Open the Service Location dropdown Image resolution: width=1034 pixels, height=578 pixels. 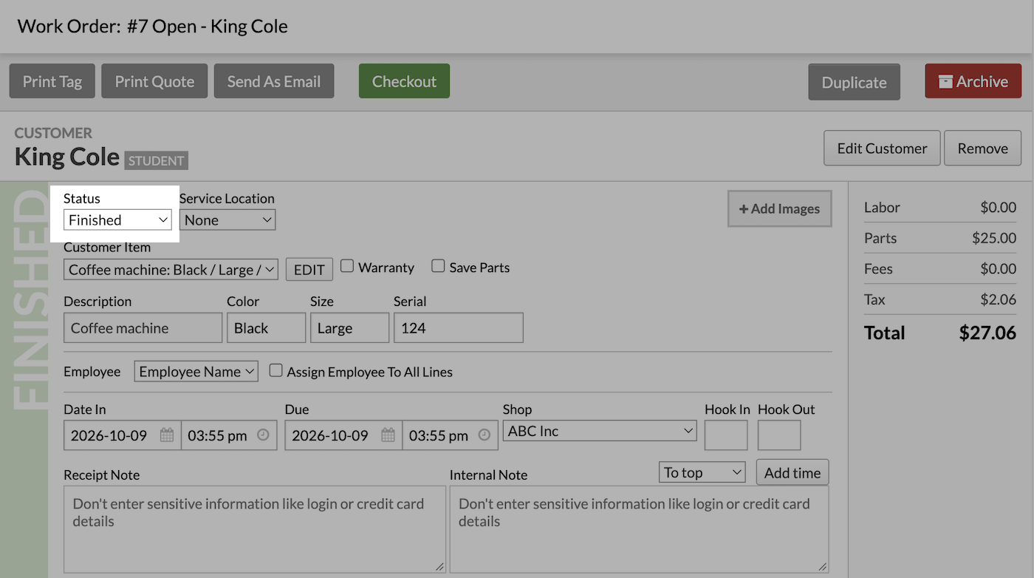[x=227, y=220]
